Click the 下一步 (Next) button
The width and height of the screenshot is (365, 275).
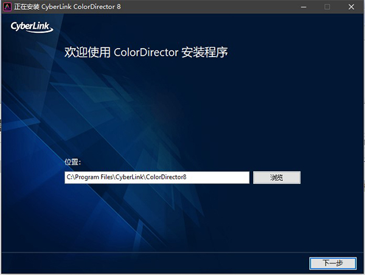(x=333, y=263)
